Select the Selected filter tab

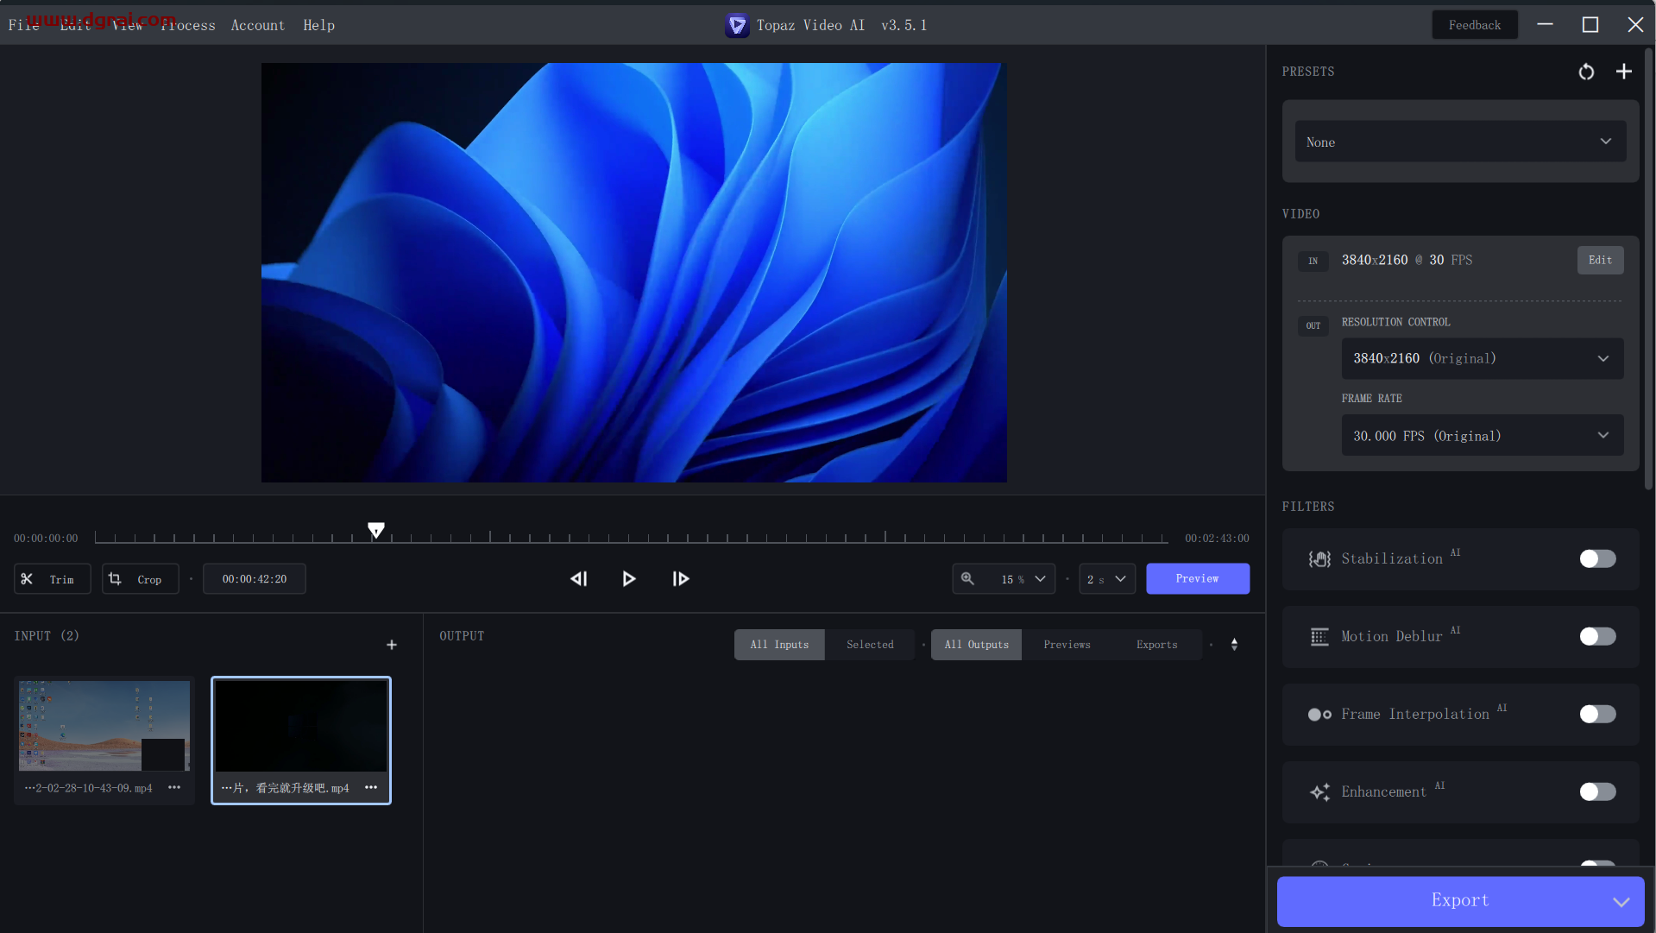[x=870, y=645]
